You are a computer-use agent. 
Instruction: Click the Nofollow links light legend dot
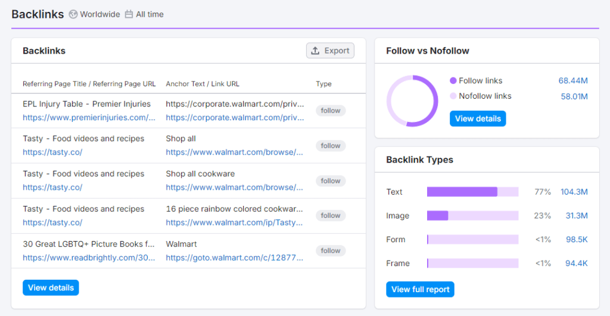pyautogui.click(x=453, y=96)
